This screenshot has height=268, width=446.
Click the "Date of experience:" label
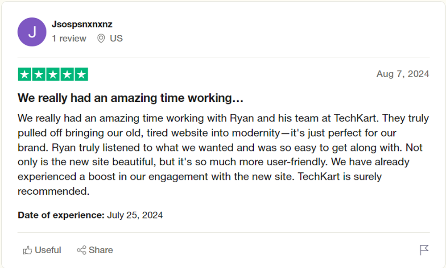[x=61, y=215]
